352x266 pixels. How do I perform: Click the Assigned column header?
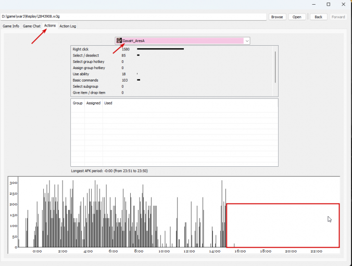tap(93, 103)
